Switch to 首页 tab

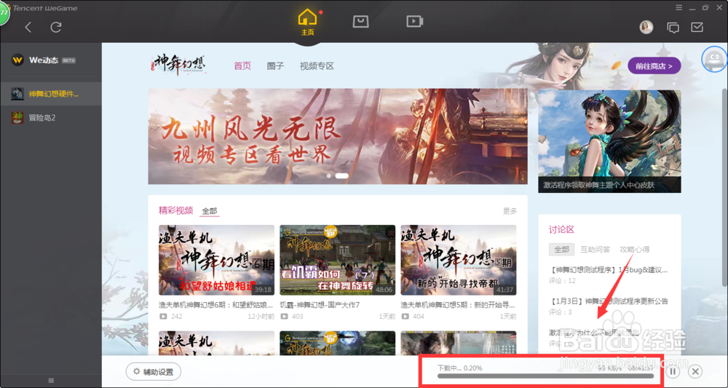[242, 66]
